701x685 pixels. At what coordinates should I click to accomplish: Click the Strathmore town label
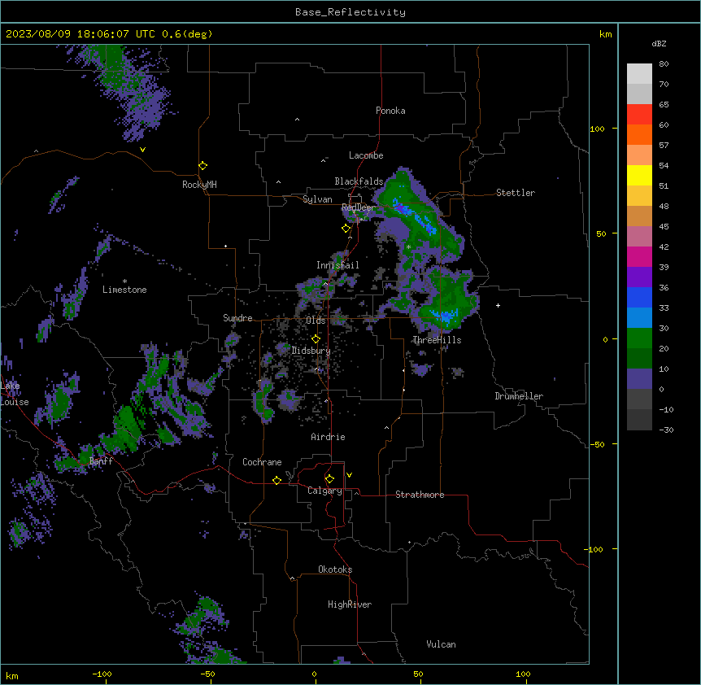(x=420, y=495)
